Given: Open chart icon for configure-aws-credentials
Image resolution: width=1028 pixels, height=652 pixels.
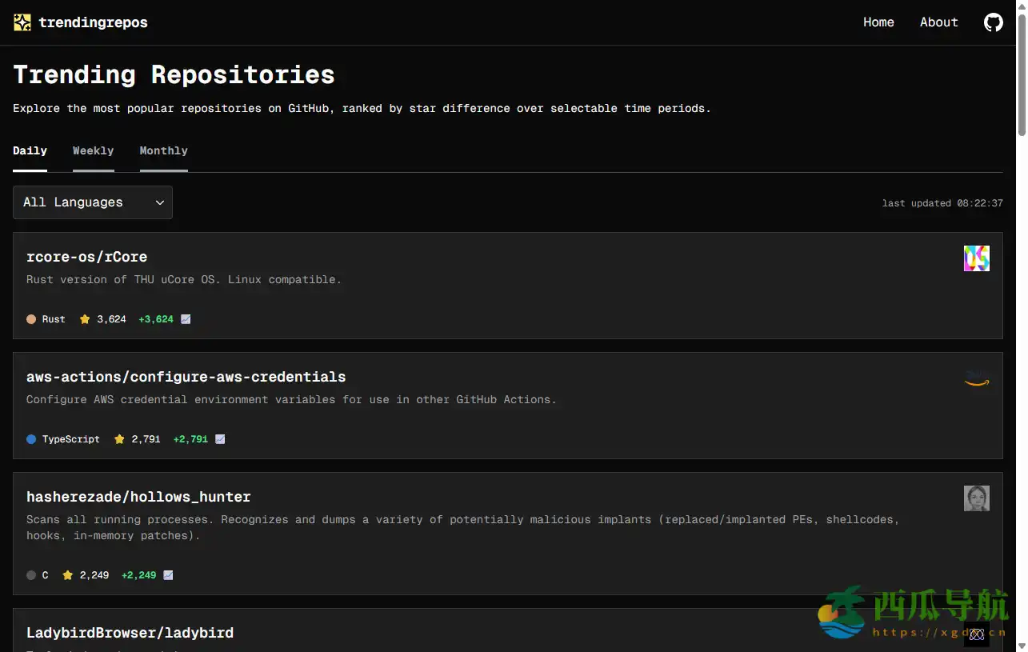Looking at the screenshot, I should [x=220, y=439].
